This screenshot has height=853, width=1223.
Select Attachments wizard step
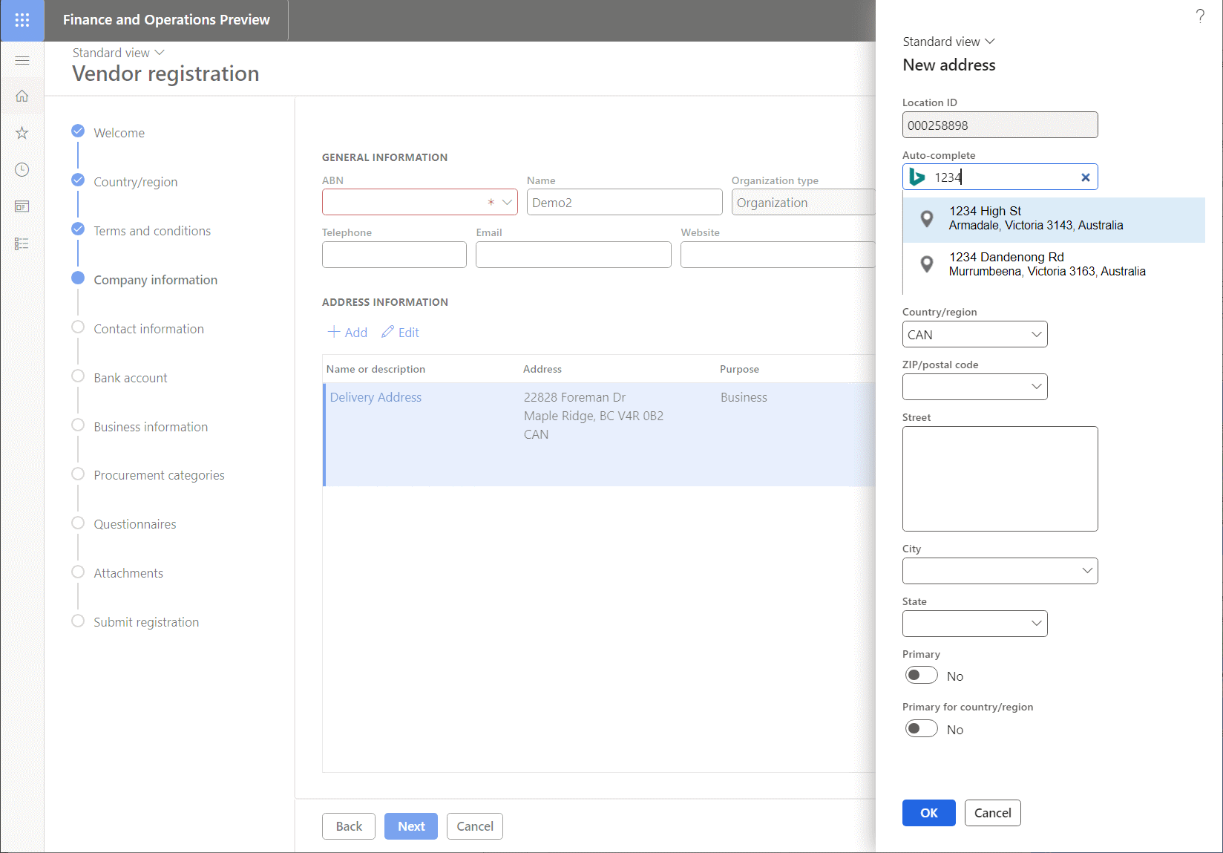[128, 573]
